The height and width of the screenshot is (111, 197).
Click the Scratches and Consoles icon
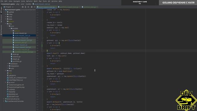[6, 101]
